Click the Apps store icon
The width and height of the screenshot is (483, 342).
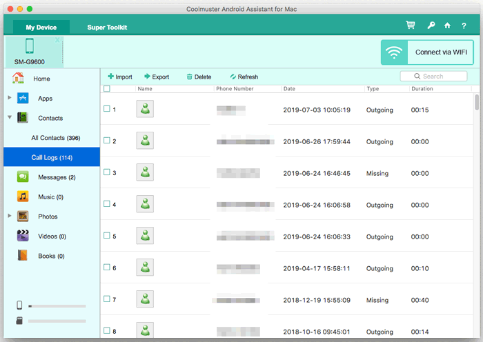click(x=23, y=98)
